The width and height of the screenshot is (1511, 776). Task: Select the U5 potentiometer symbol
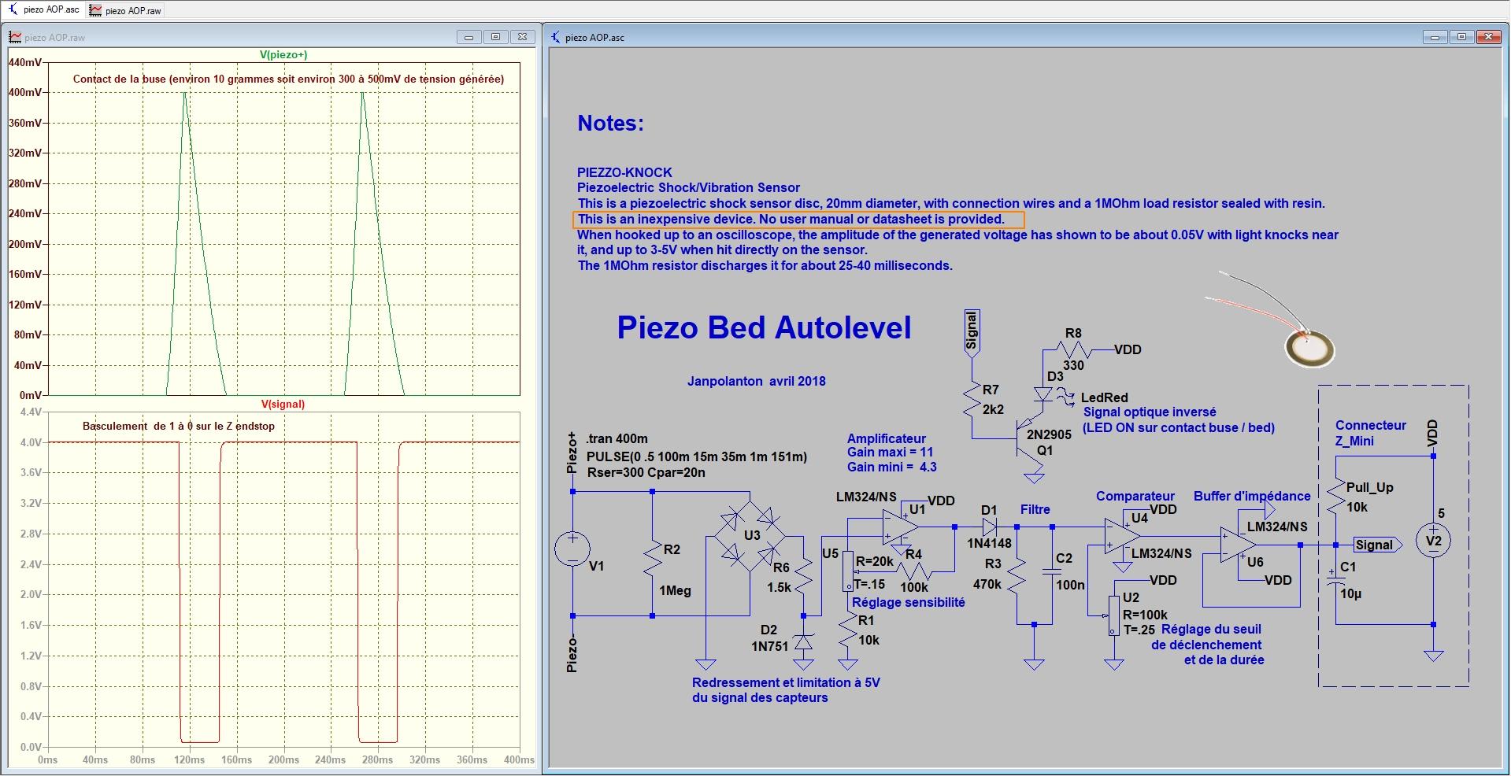[x=847, y=571]
